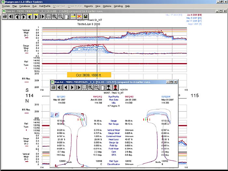Click the Vertical Wear row label in profile table
The image size is (228, 171).
(114, 130)
